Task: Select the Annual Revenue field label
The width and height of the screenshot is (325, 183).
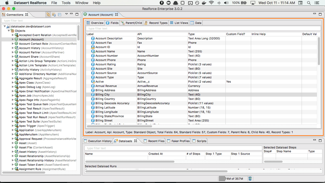Action: tap(106, 86)
